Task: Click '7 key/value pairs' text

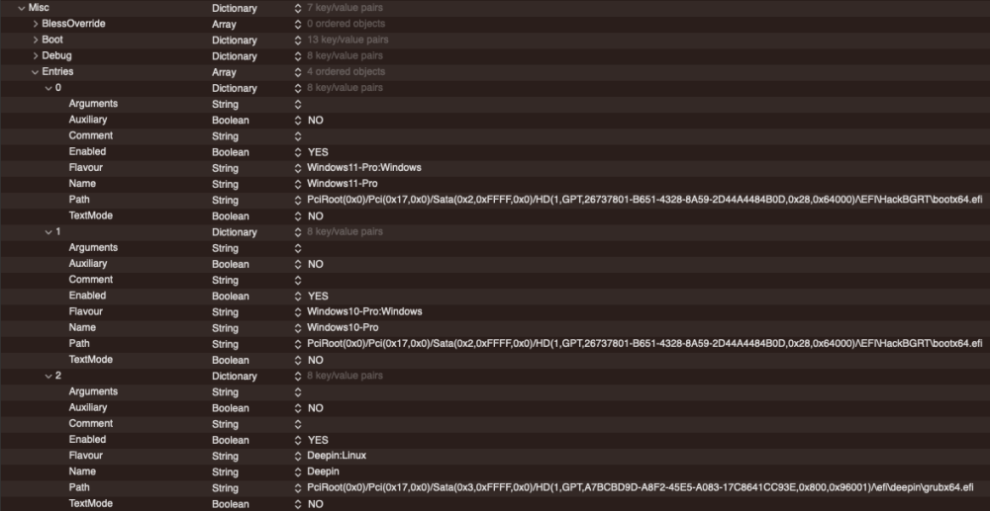Action: 345,8
